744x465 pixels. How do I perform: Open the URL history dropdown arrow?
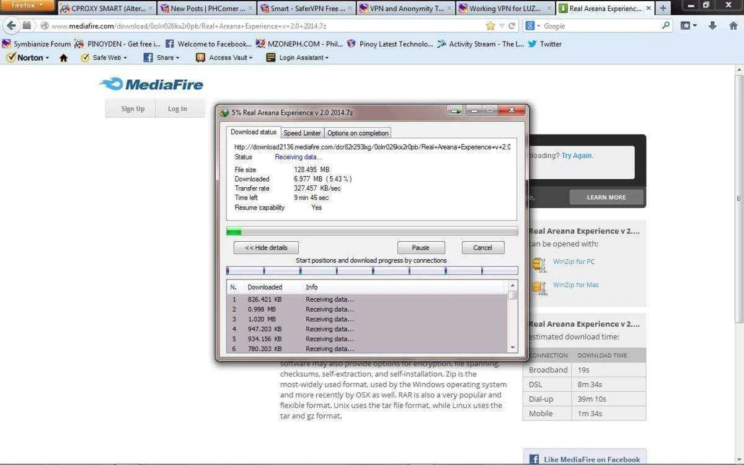[503, 26]
